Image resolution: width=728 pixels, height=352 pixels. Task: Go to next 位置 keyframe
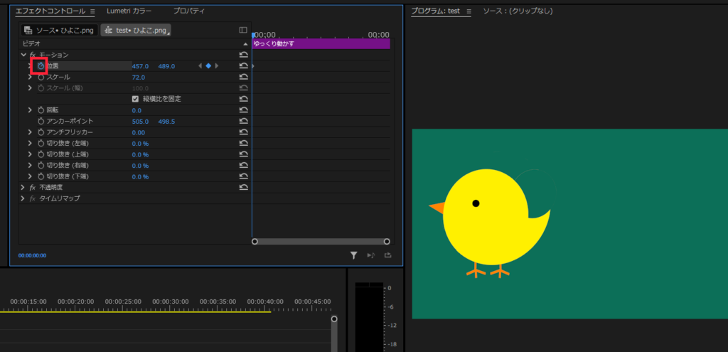pos(217,66)
